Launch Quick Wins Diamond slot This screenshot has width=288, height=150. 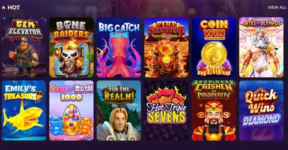click(x=261, y=111)
